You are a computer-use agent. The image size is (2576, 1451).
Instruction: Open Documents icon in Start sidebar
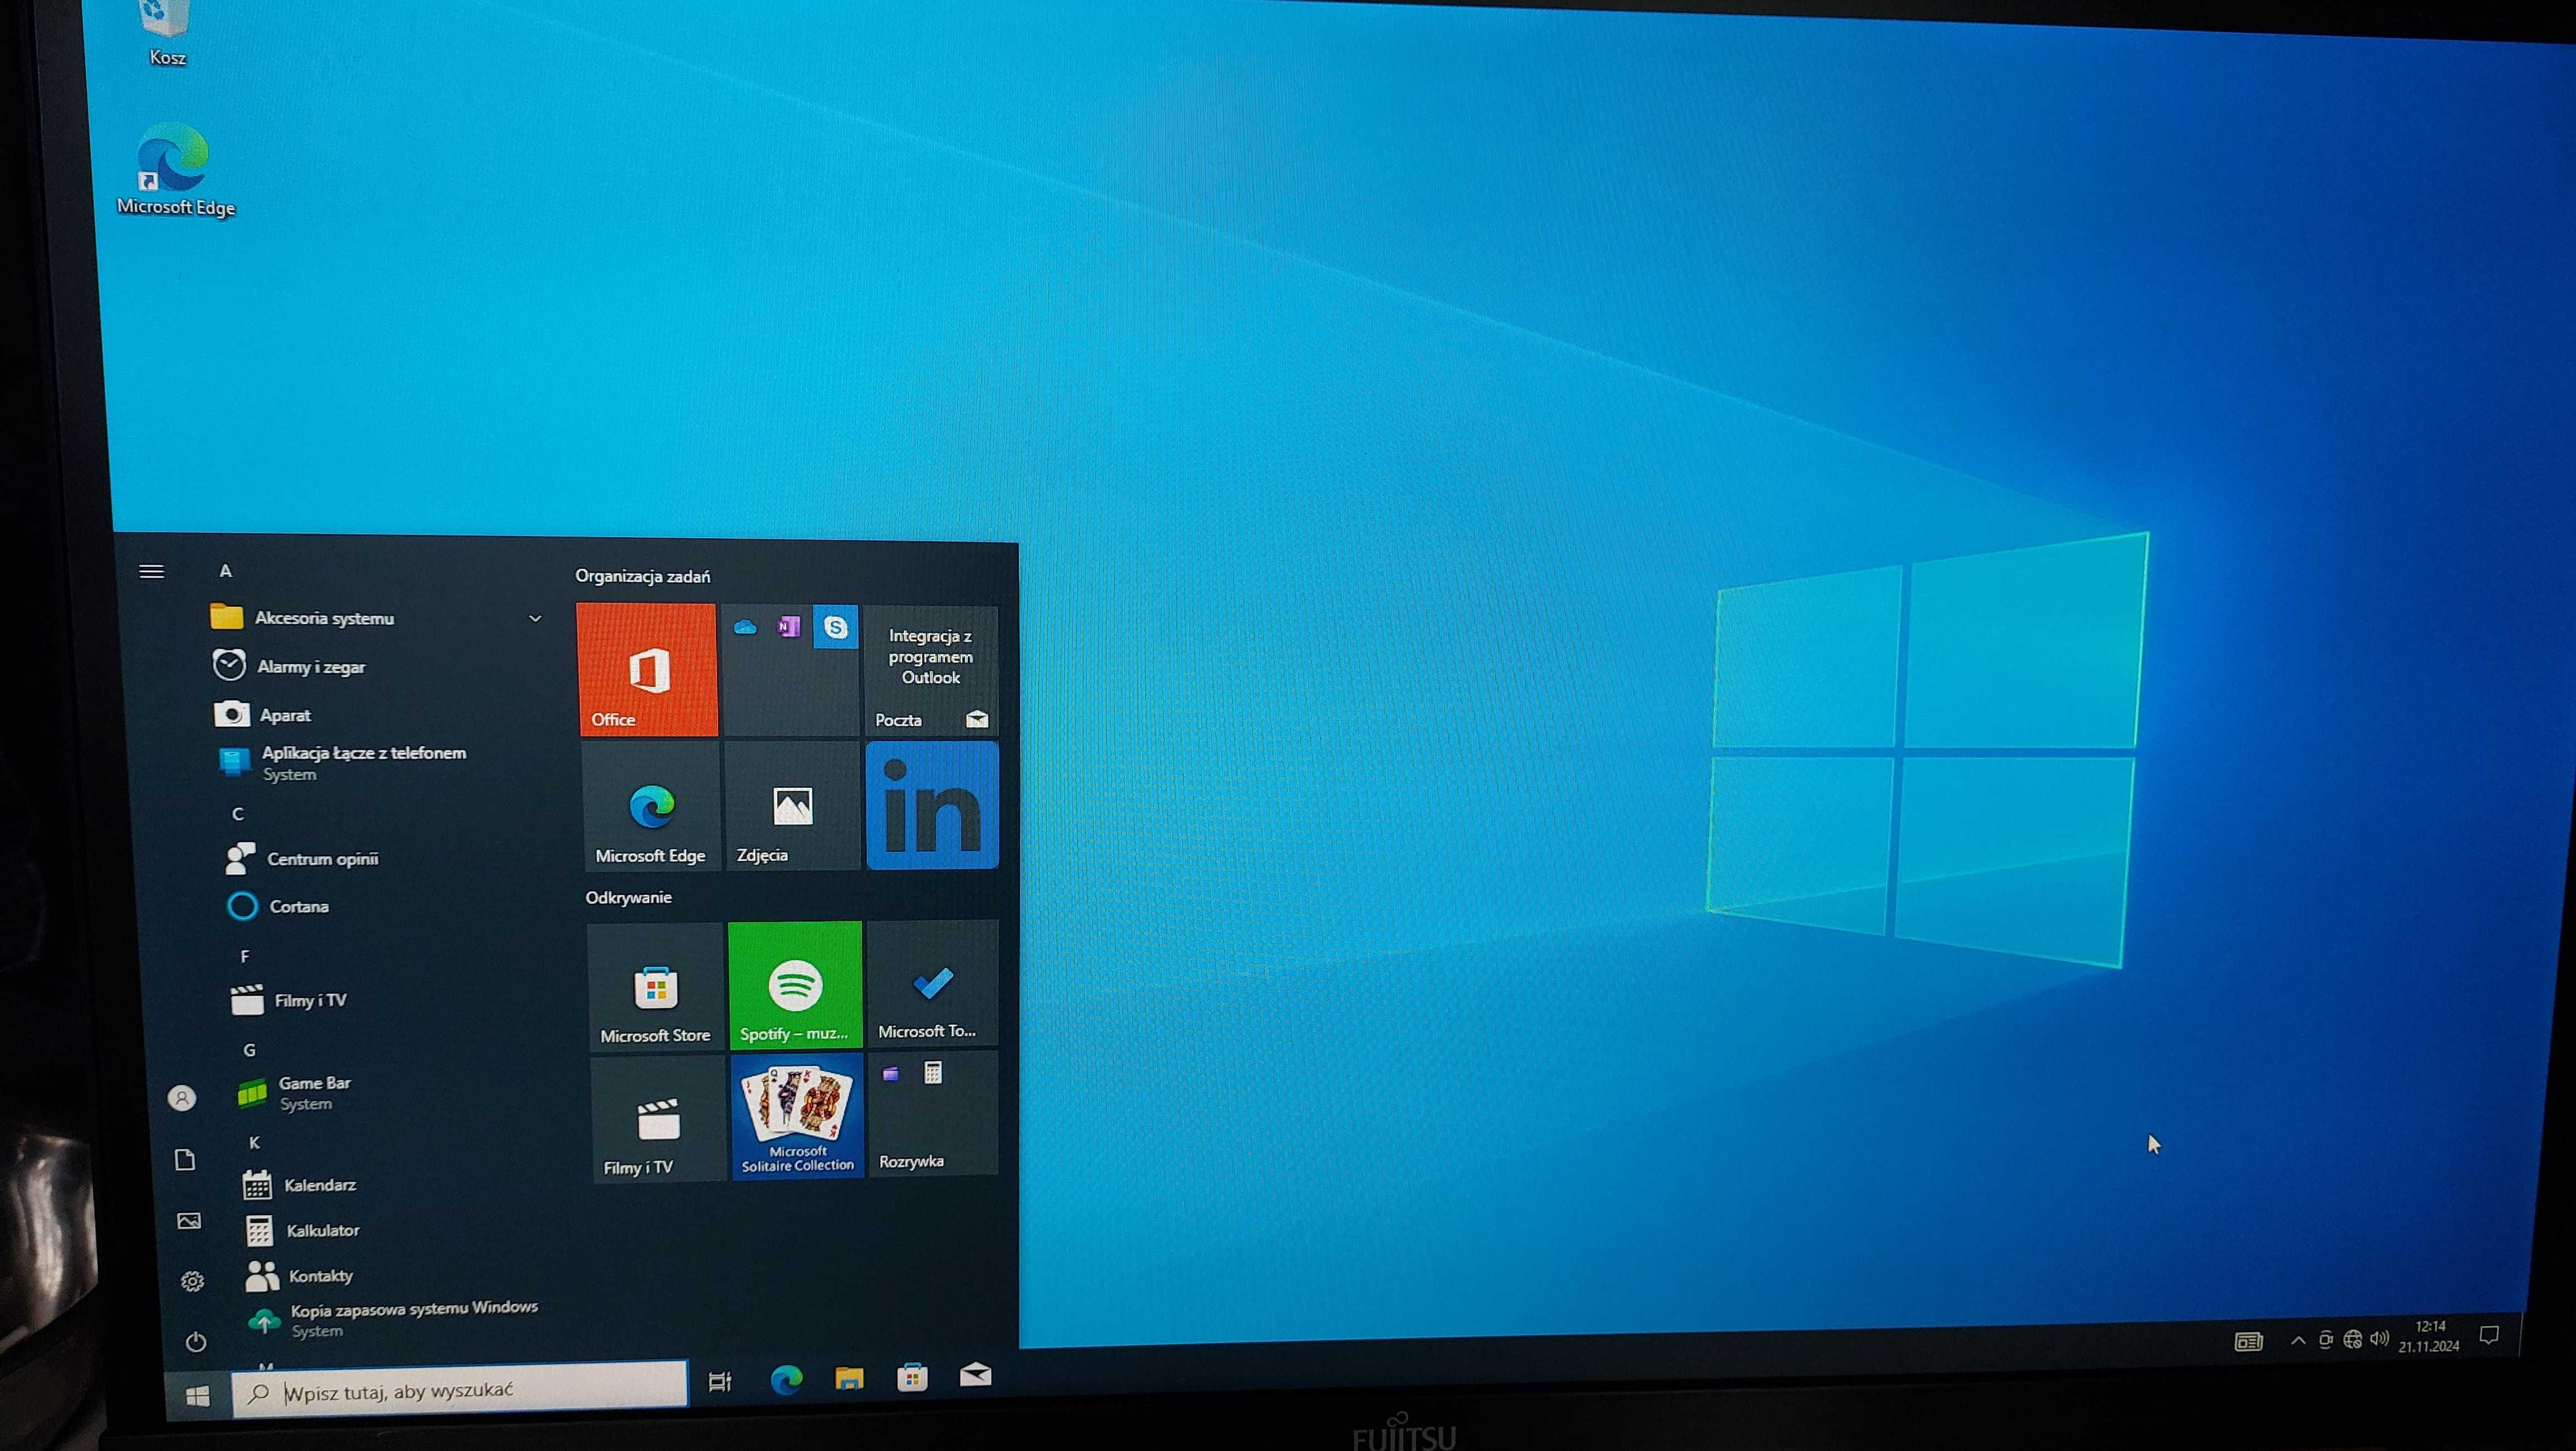pyautogui.click(x=185, y=1160)
